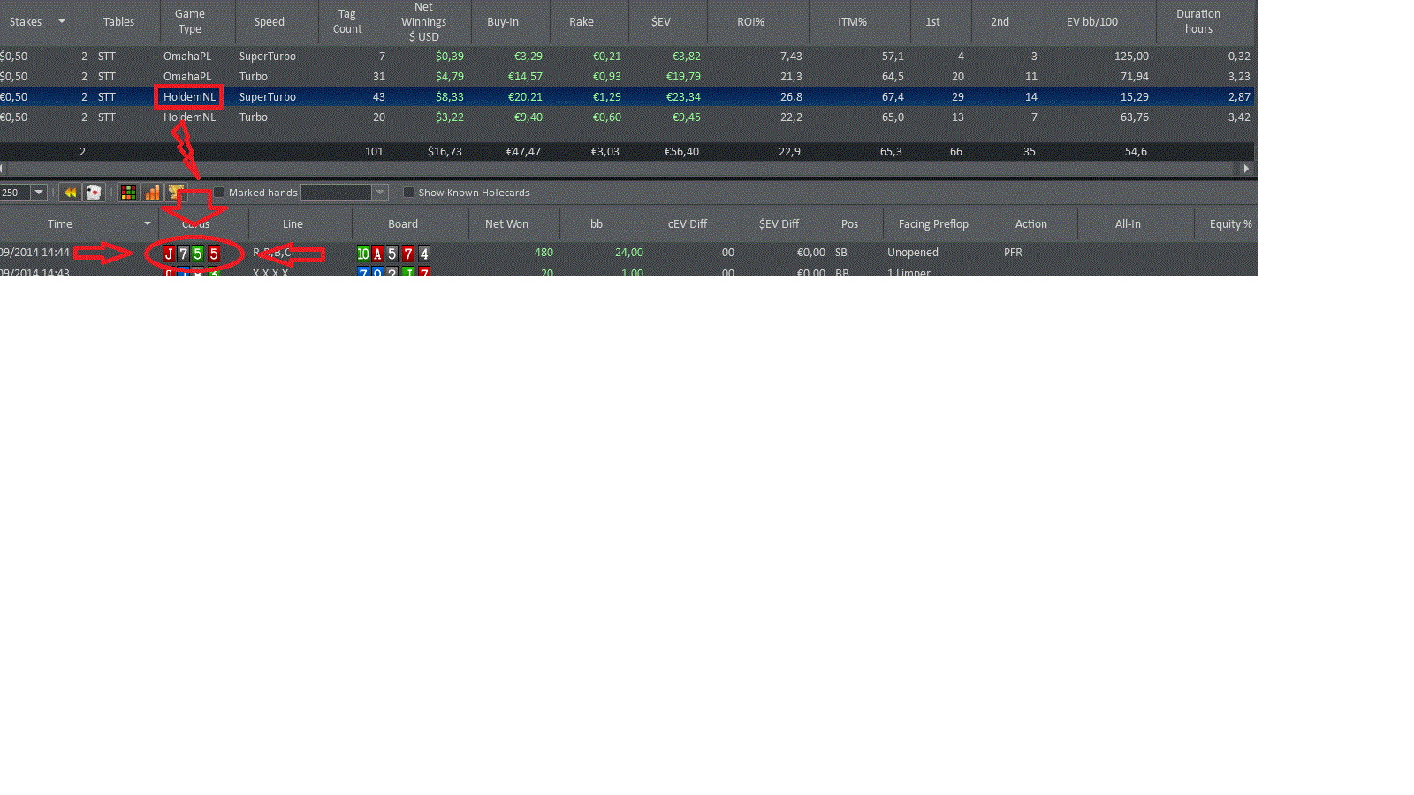This screenshot has width=1414, height=795.
Task: Click net winnings value $4,79
Action: 449,76
